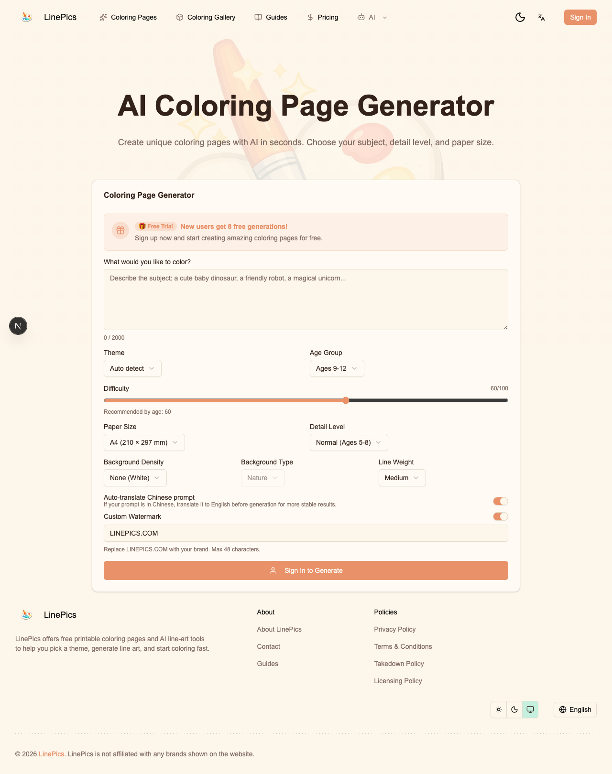Focus the coloring subject description text area
Image resolution: width=612 pixels, height=774 pixels.
[306, 300]
